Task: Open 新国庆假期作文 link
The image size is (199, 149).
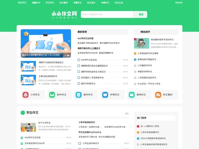Action: (106, 53)
